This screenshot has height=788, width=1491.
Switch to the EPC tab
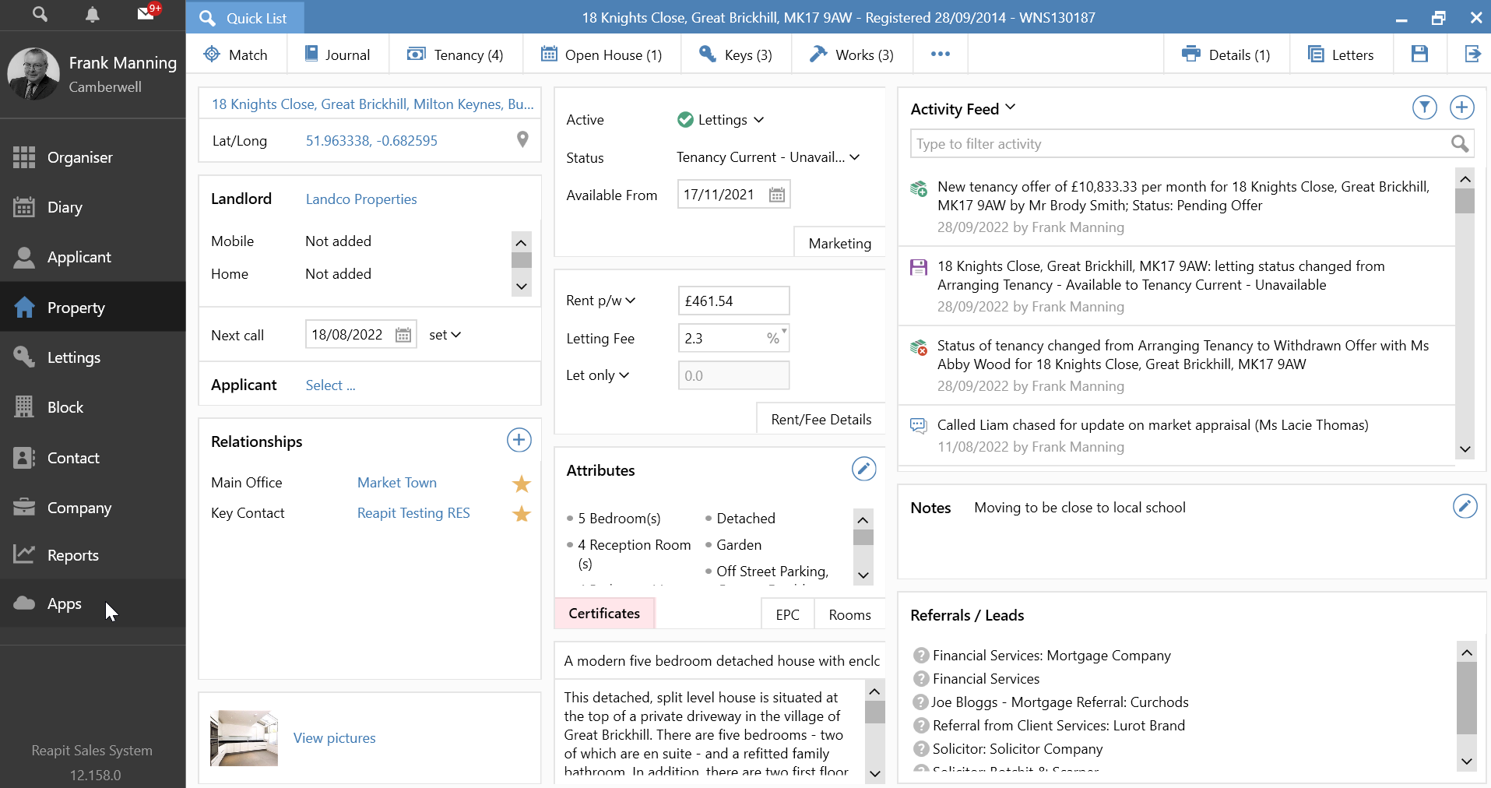coord(787,614)
